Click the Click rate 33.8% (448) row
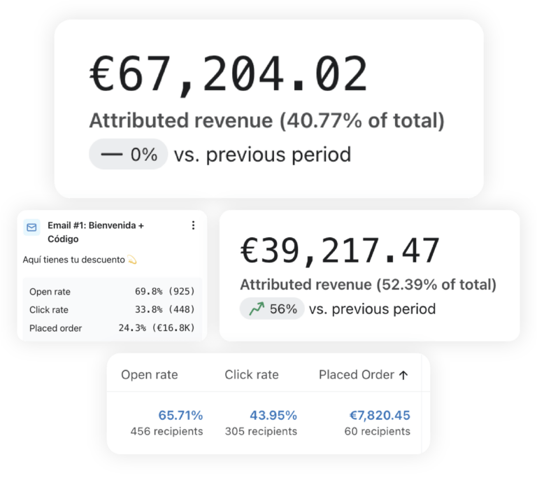 [x=112, y=310]
